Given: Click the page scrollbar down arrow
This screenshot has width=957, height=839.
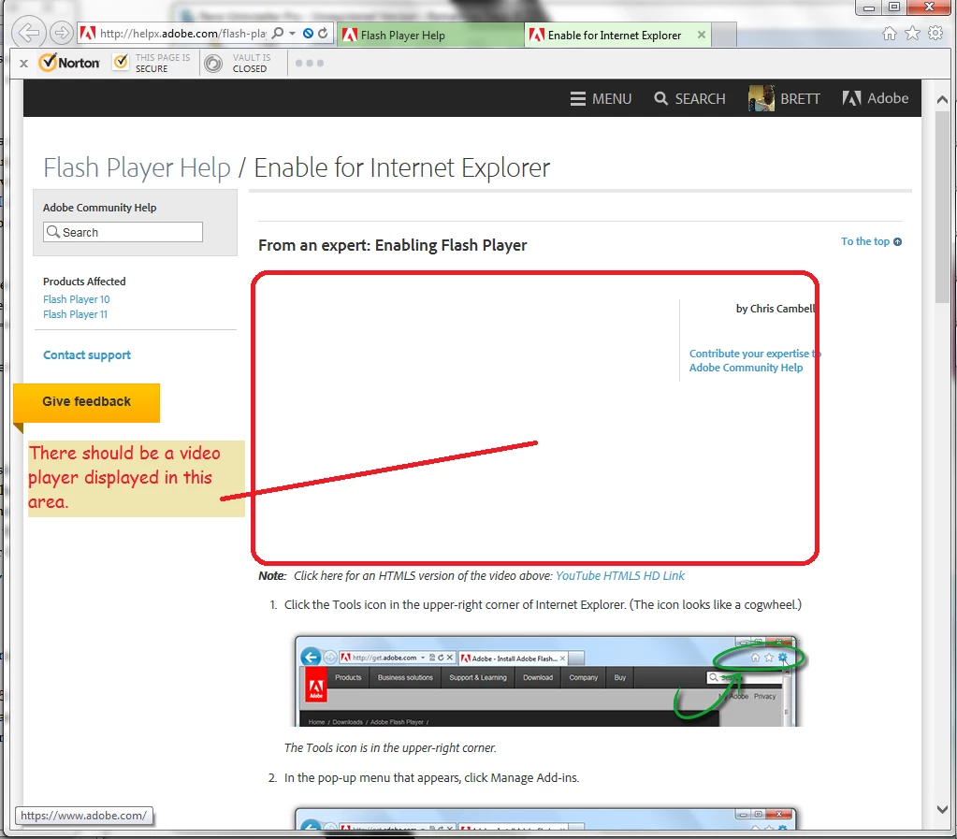Looking at the screenshot, I should [942, 809].
